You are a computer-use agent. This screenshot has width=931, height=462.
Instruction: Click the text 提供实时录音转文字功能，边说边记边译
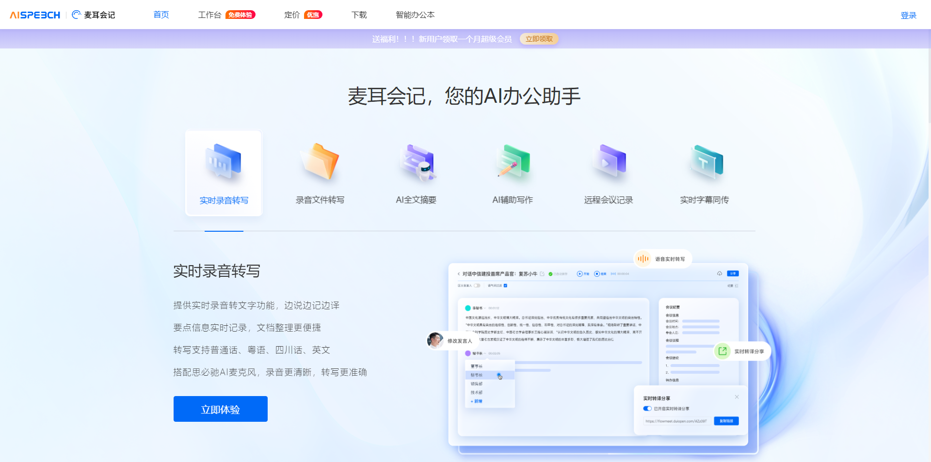point(257,305)
